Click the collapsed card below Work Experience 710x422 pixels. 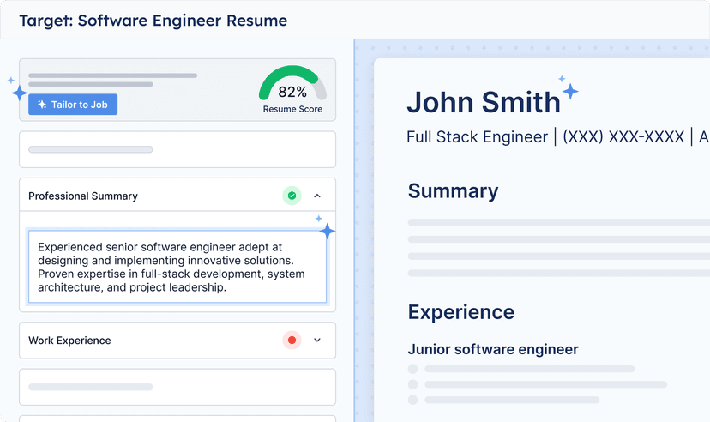click(177, 387)
